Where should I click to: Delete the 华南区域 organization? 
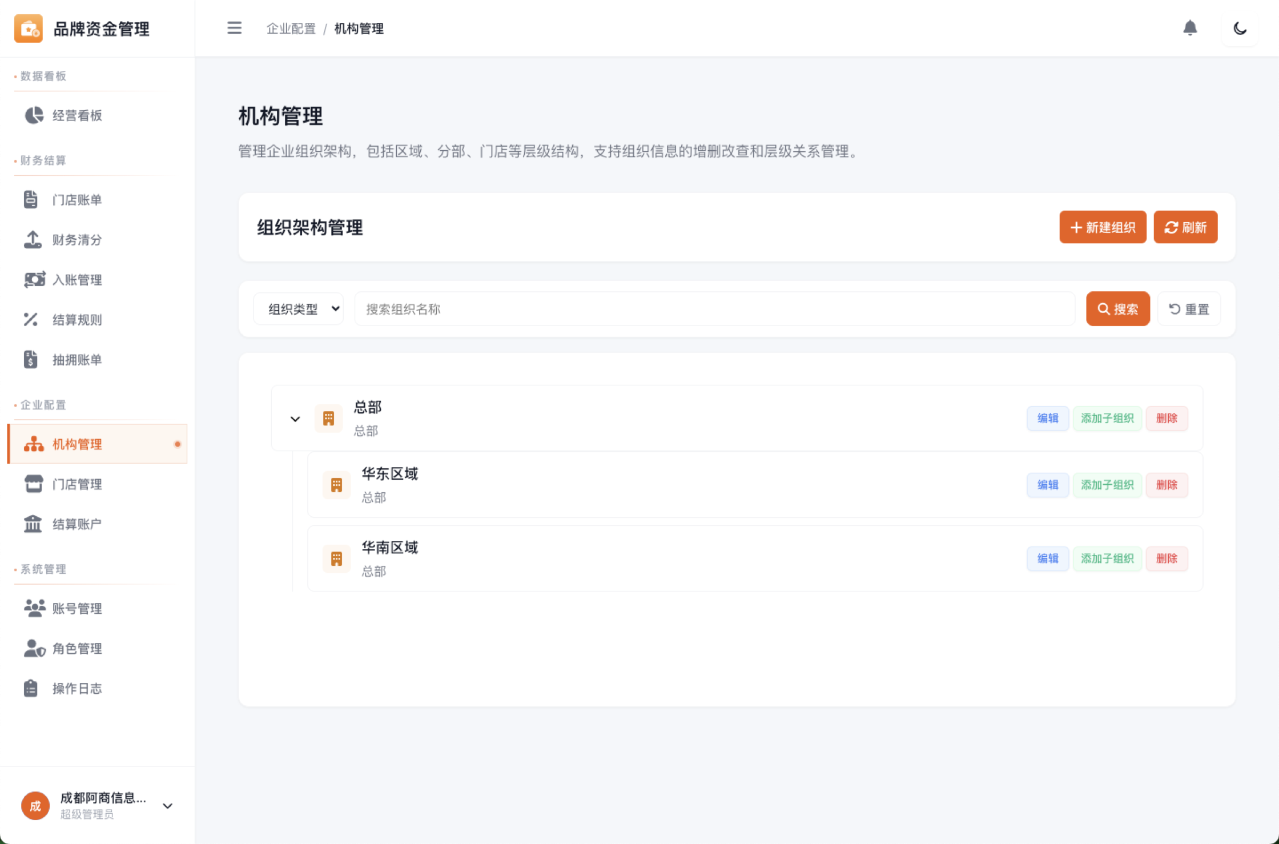pyautogui.click(x=1167, y=558)
